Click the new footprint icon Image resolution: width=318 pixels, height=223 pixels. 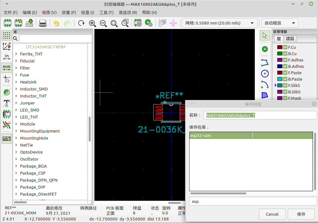point(8,23)
